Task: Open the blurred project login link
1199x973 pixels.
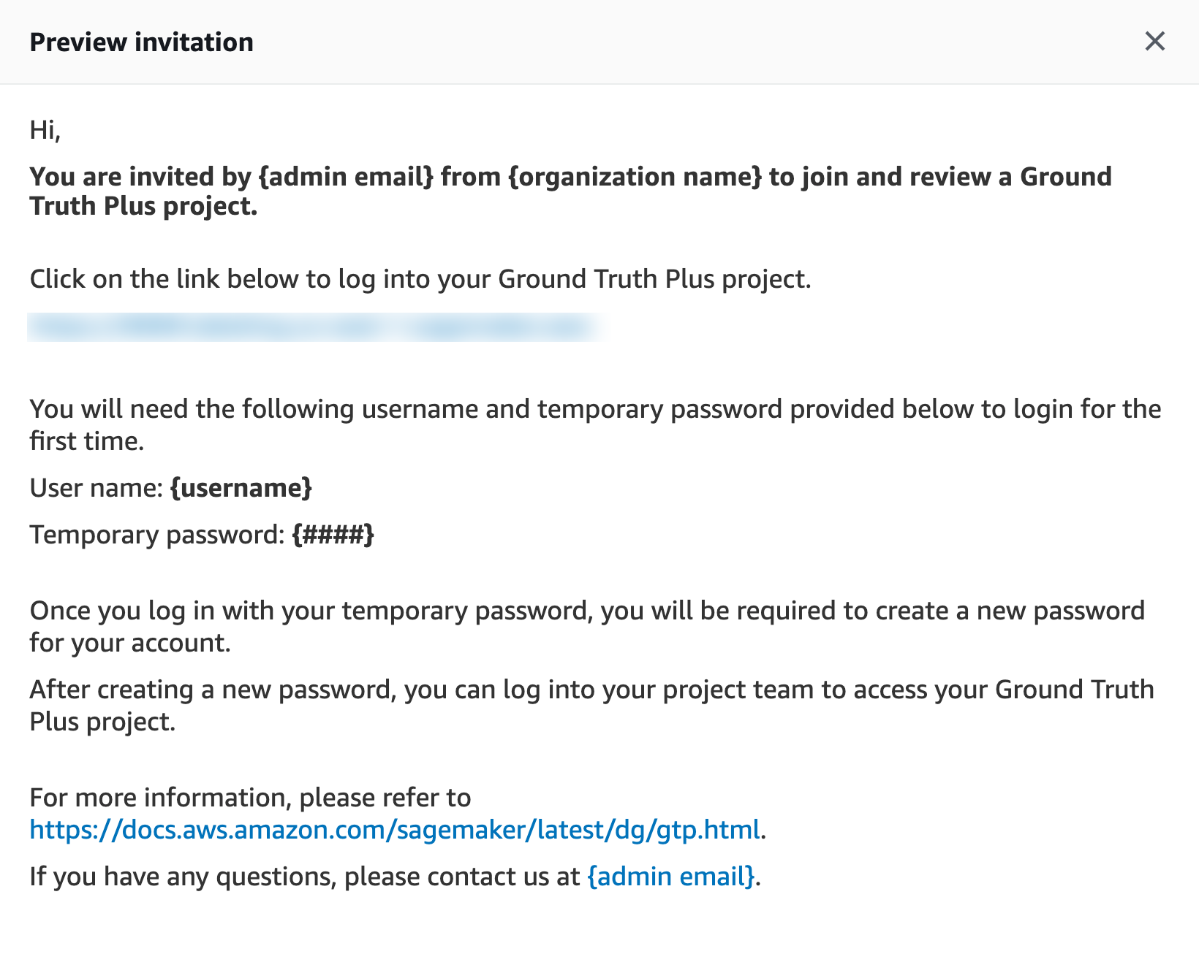Action: point(314,327)
